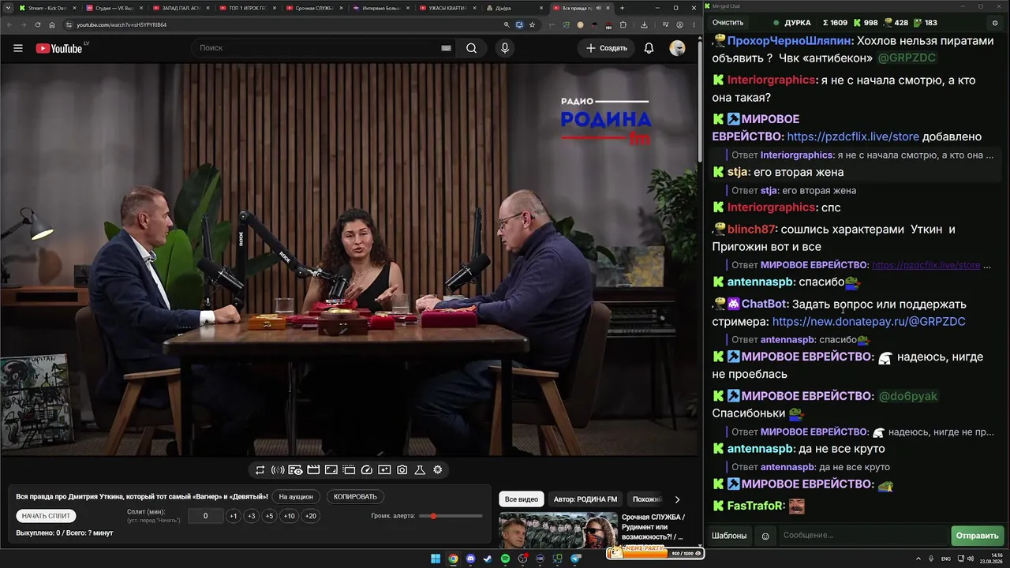Switch to the ТОП 1 ИГРОК browser tab
1010x568 pixels.
[x=247, y=8]
